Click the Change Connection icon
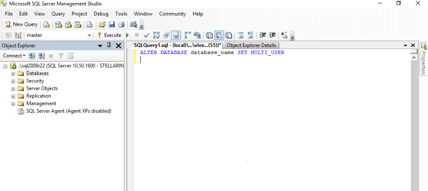The width and height of the screenshot is (428, 191). click(x=18, y=35)
